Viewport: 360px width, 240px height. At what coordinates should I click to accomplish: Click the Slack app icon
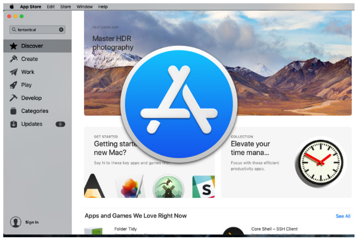coord(203,187)
